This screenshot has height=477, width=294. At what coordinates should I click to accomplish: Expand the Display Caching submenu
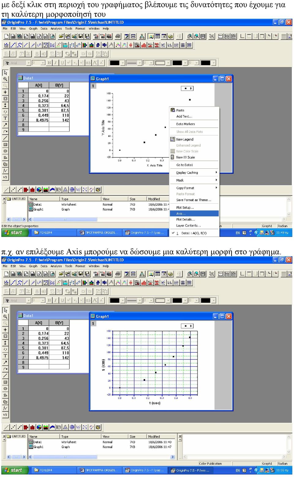(x=194, y=173)
